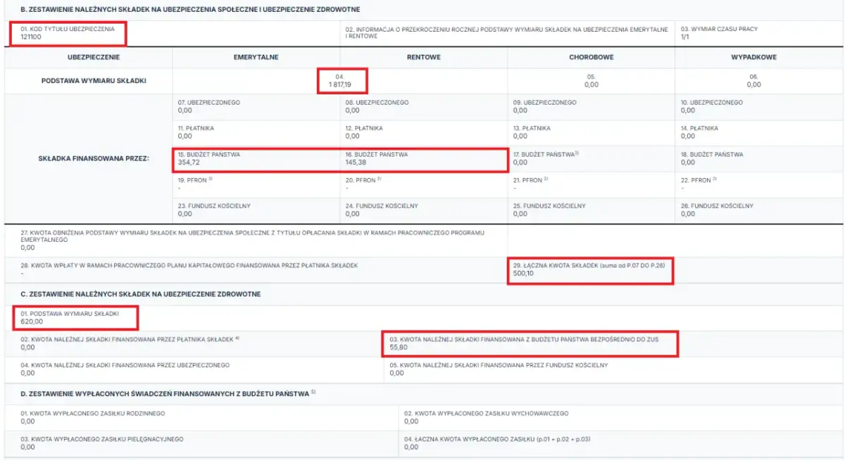The image size is (845, 460).
Task: Click the EMERYTALNE column header
Action: coord(256,57)
